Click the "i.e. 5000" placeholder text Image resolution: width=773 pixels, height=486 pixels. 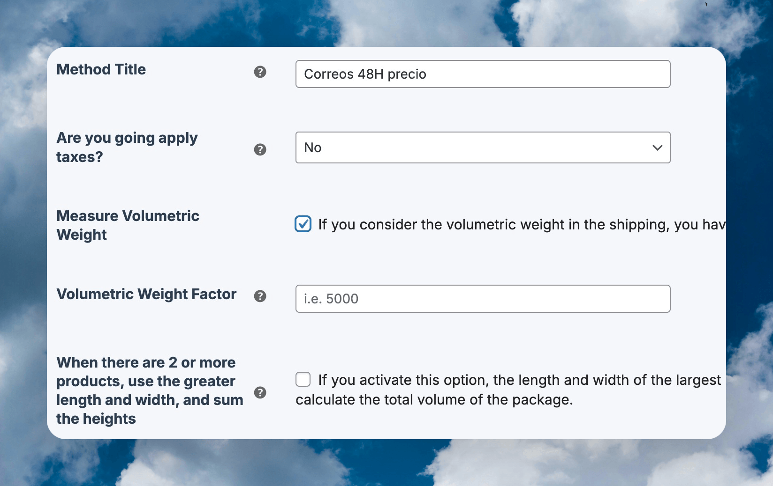pos(331,299)
